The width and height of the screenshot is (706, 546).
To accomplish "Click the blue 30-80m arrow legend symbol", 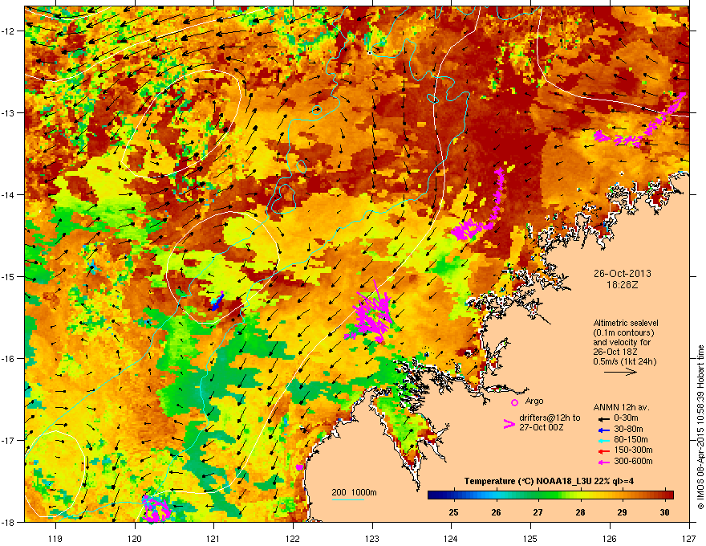I will (x=603, y=430).
